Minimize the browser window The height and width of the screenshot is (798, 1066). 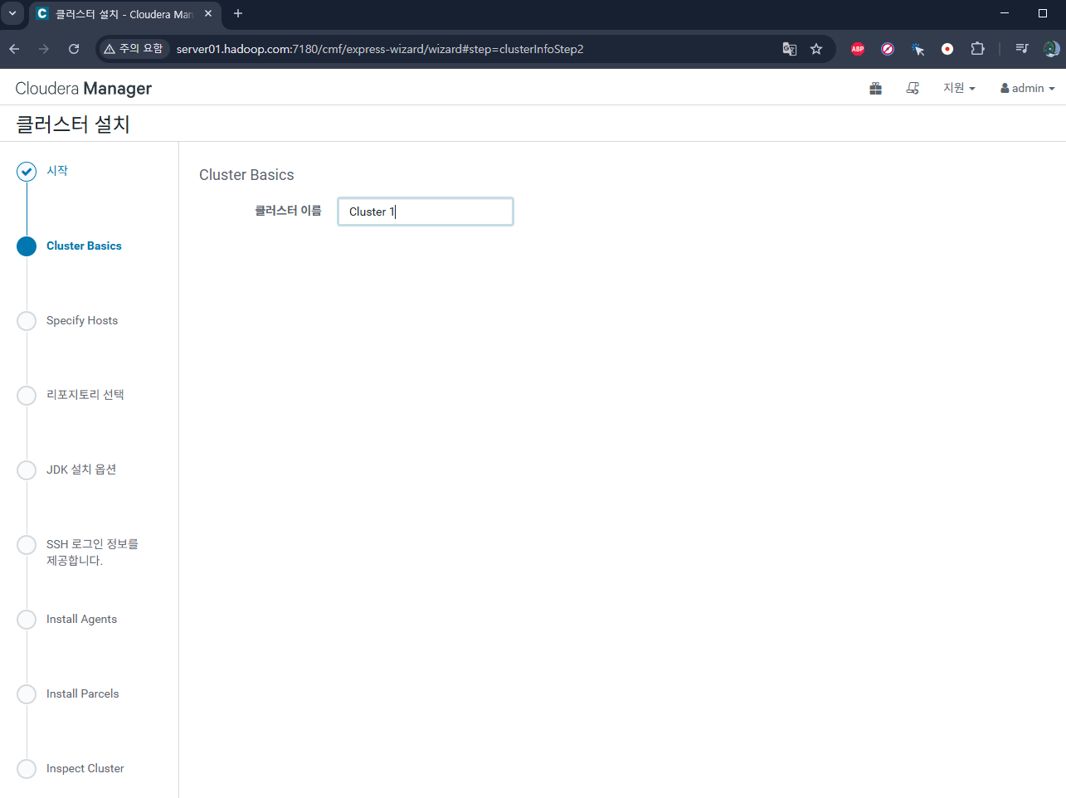(1005, 13)
